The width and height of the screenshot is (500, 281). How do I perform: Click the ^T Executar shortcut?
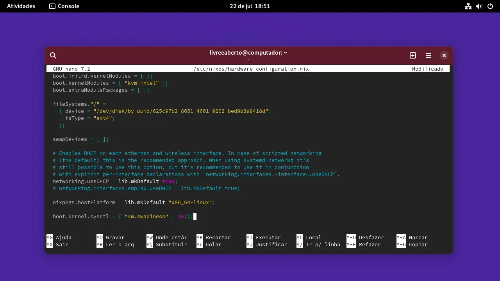[264, 237]
